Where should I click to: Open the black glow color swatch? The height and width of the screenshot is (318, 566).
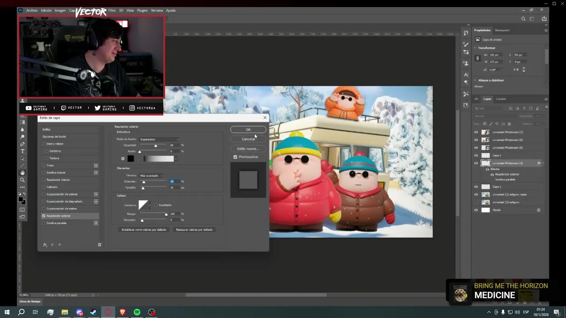coord(130,159)
